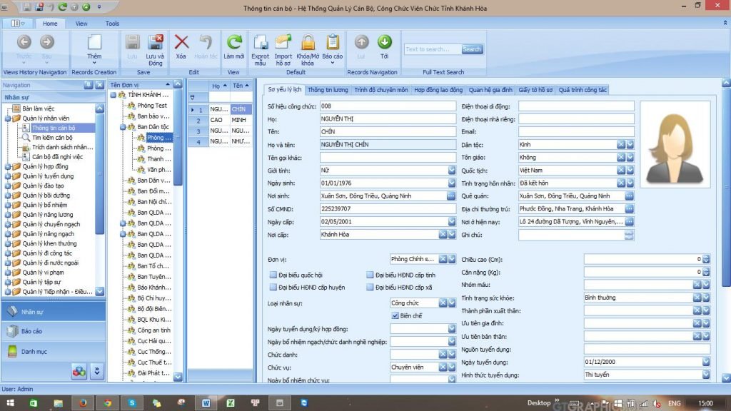The image size is (731, 411).
Task: Tick Đại biểu HĐND cấp tỉnh checkbox
Action: tap(370, 275)
